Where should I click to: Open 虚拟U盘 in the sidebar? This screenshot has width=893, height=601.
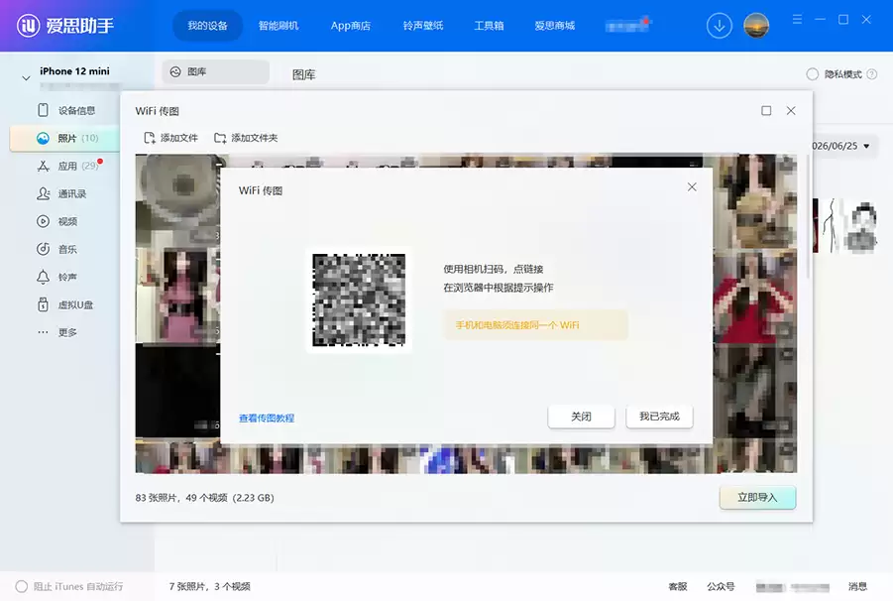click(x=65, y=304)
